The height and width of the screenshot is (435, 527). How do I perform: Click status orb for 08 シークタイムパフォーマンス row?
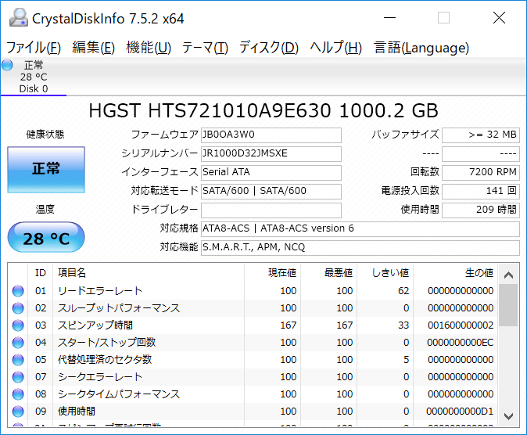18,394
